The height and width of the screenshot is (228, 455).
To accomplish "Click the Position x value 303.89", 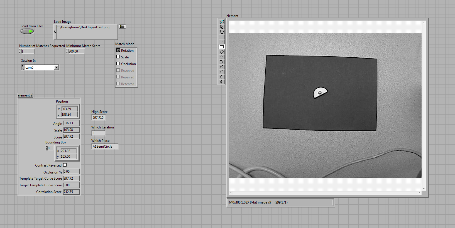I will (x=69, y=109).
